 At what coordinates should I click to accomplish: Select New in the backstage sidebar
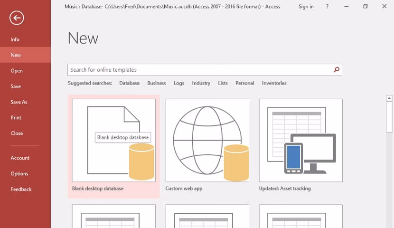pos(25,55)
